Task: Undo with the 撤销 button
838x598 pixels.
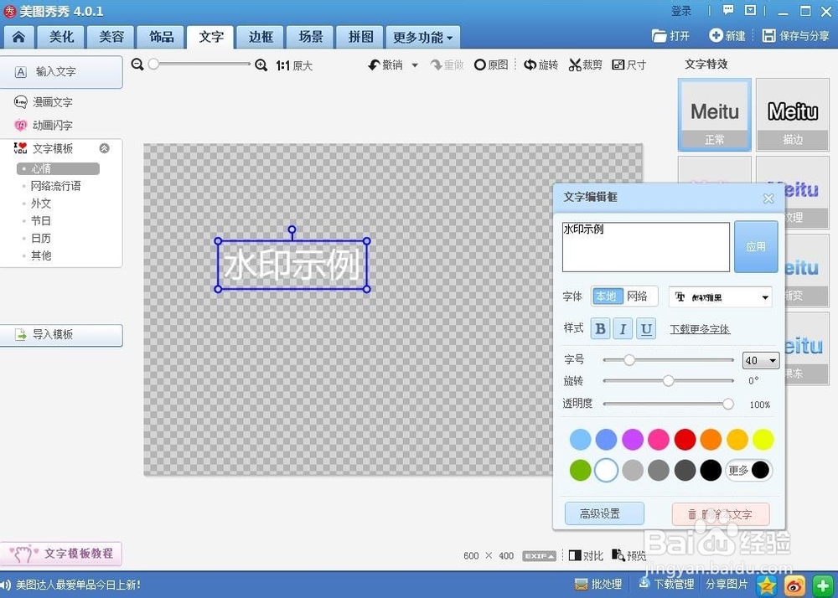Action: coord(385,65)
